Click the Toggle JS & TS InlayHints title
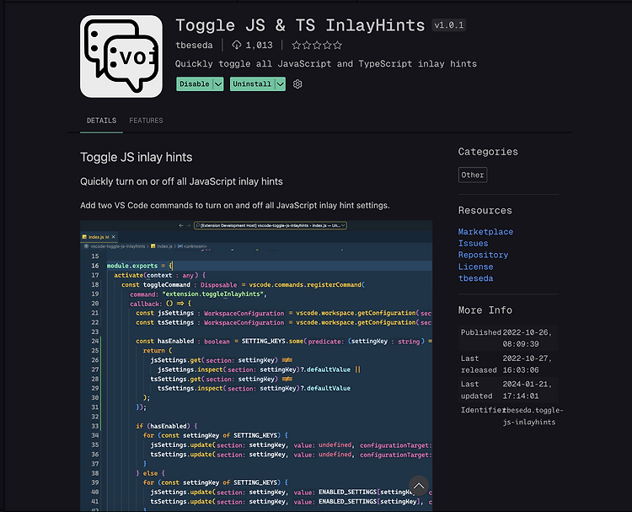Screen dimensions: 632x512 [300, 25]
